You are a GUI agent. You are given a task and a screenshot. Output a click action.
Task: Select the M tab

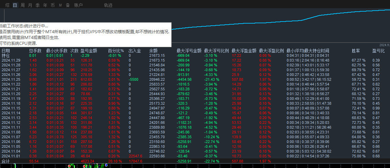tap(60, 5)
